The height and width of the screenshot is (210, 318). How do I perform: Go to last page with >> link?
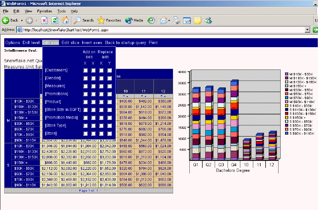coord(106,191)
